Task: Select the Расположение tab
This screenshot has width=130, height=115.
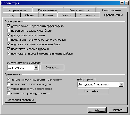Action: pos(111,10)
